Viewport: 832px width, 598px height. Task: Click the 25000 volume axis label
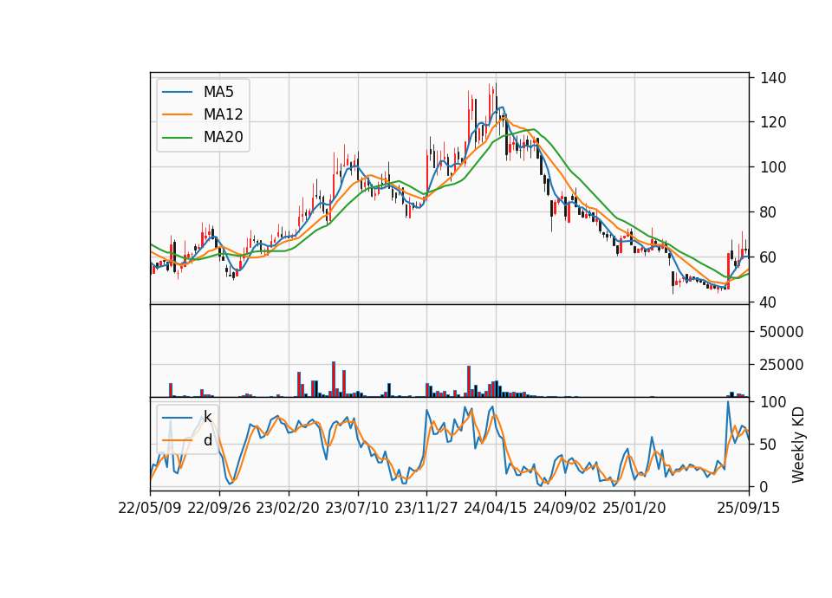tap(782, 365)
